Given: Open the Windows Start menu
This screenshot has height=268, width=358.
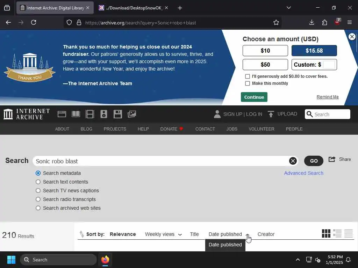Looking at the screenshot, I should 11,260.
